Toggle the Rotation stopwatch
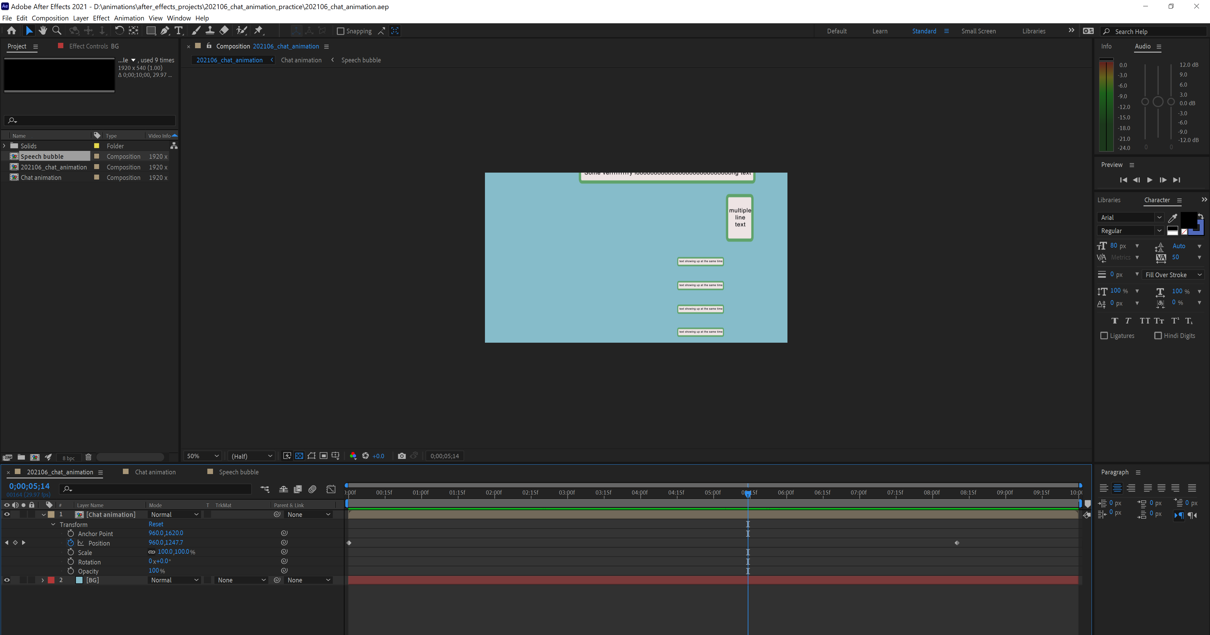Screen dimensions: 1210x635 71,561
